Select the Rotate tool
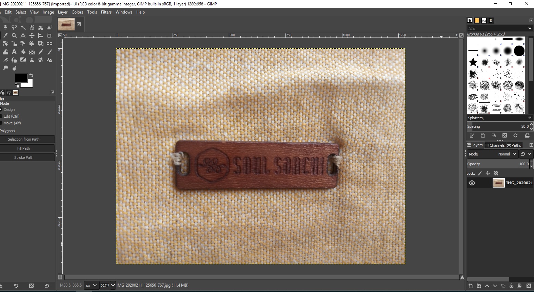 5,44
